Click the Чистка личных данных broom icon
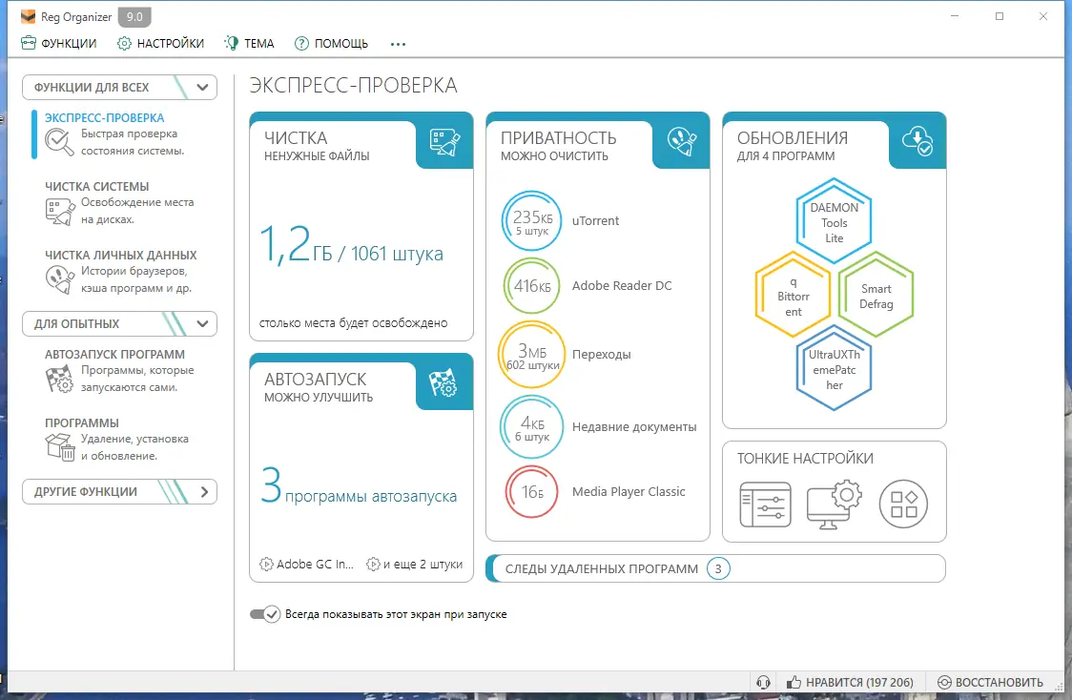 pyautogui.click(x=57, y=279)
